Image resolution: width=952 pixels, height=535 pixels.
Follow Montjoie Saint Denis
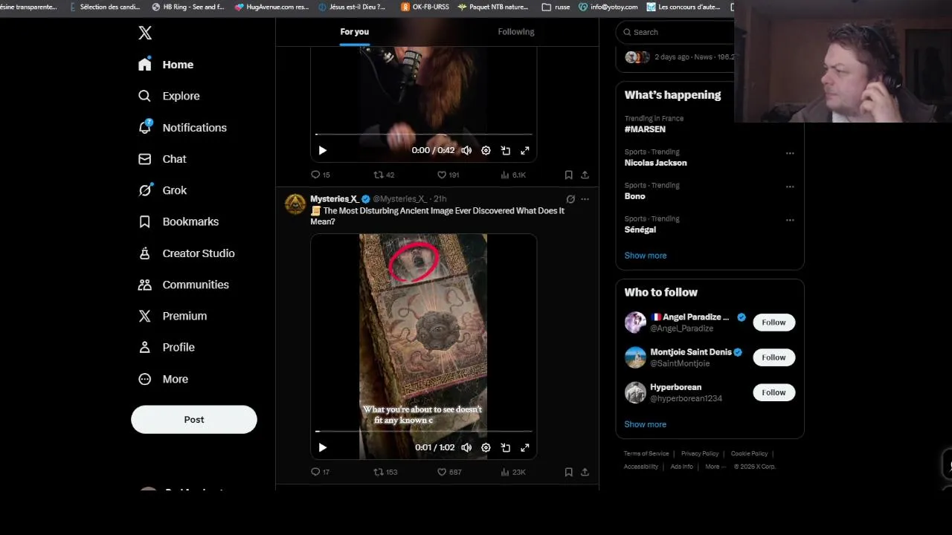[x=773, y=357]
